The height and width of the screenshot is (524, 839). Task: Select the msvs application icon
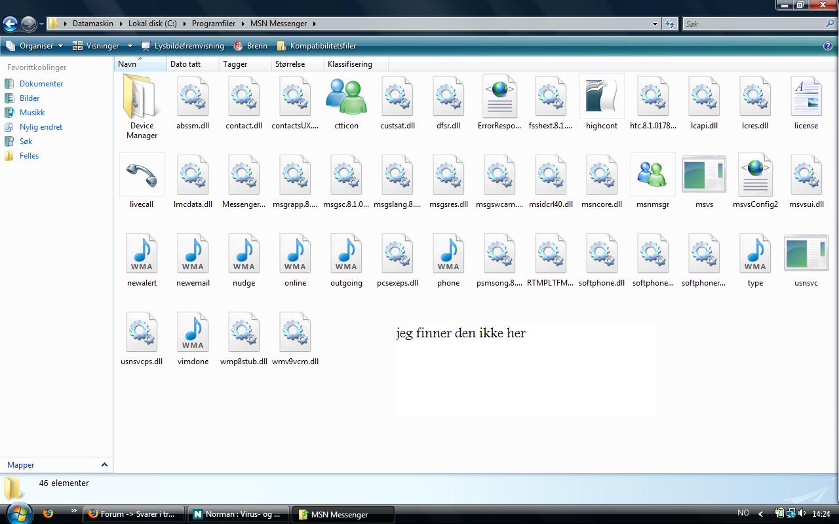pos(704,174)
